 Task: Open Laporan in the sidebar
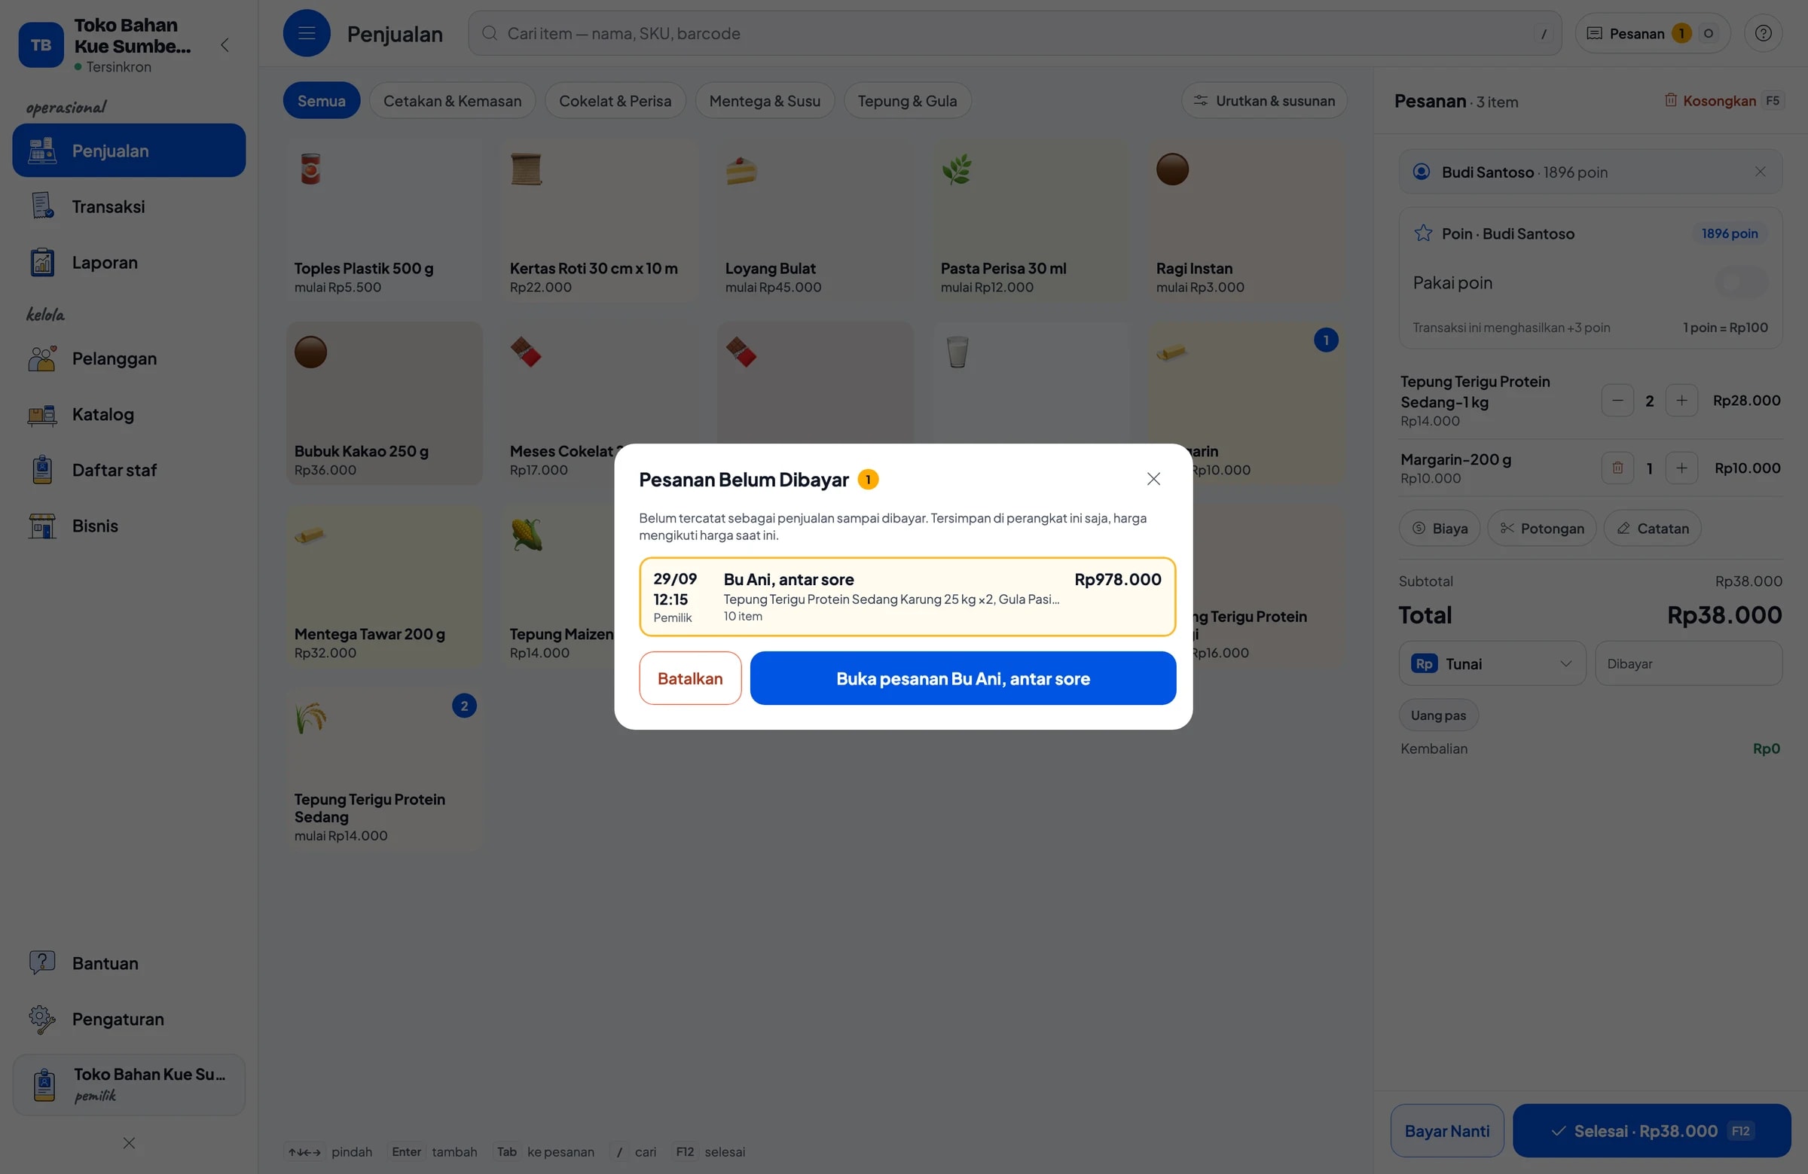(128, 262)
